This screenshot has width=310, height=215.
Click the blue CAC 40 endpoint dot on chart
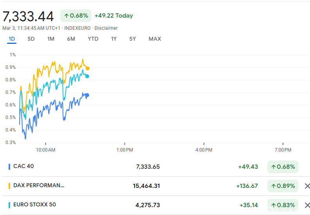coord(87,95)
